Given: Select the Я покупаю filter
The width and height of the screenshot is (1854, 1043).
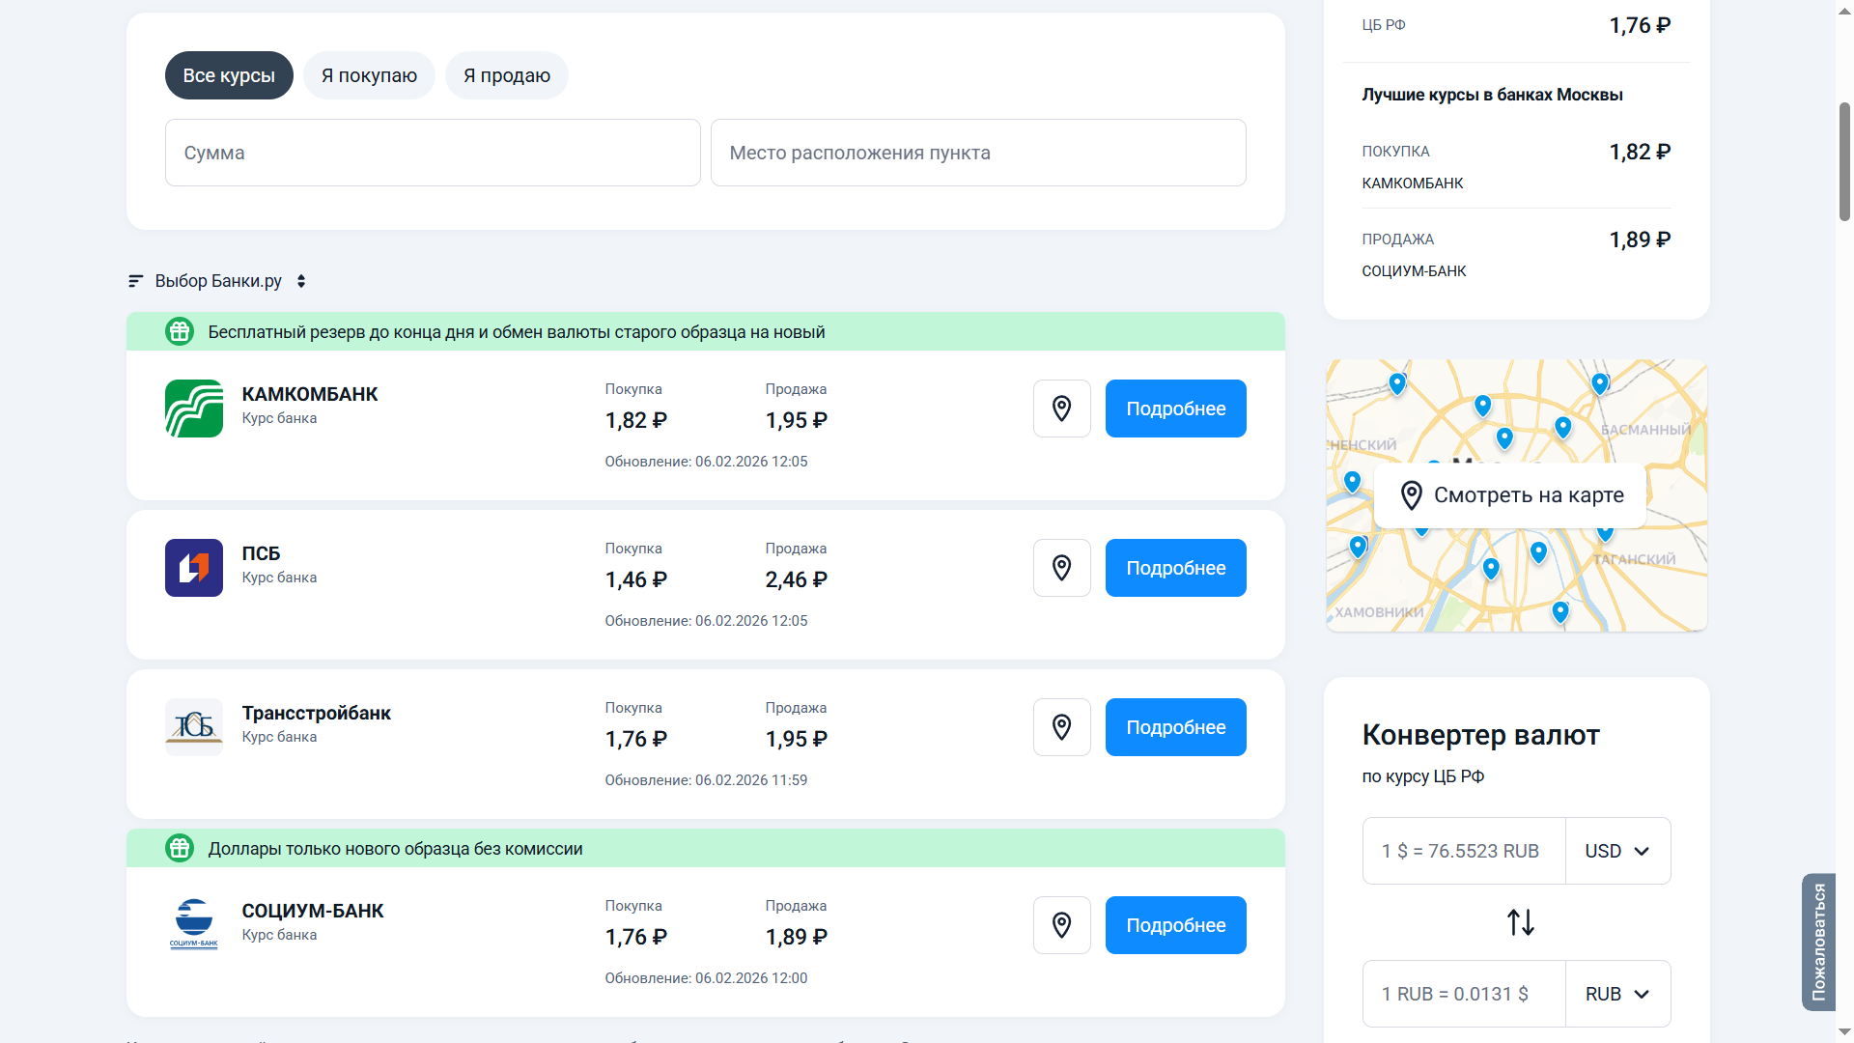Looking at the screenshot, I should click(x=369, y=75).
